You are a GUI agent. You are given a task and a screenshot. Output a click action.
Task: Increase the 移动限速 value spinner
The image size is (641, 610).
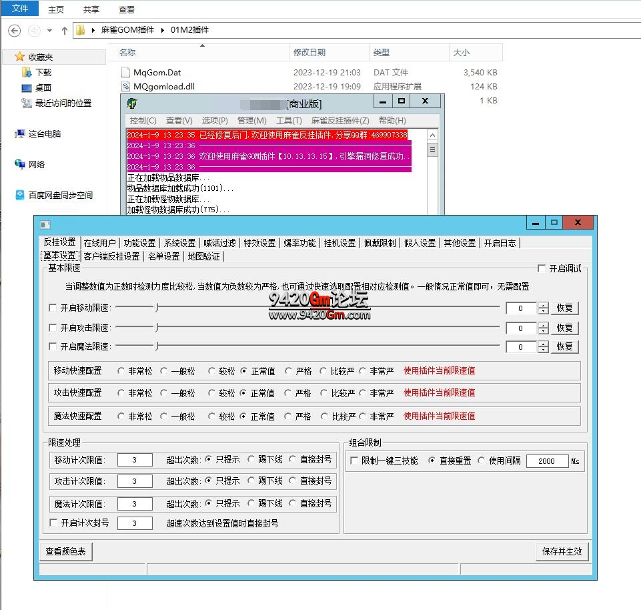tap(543, 305)
